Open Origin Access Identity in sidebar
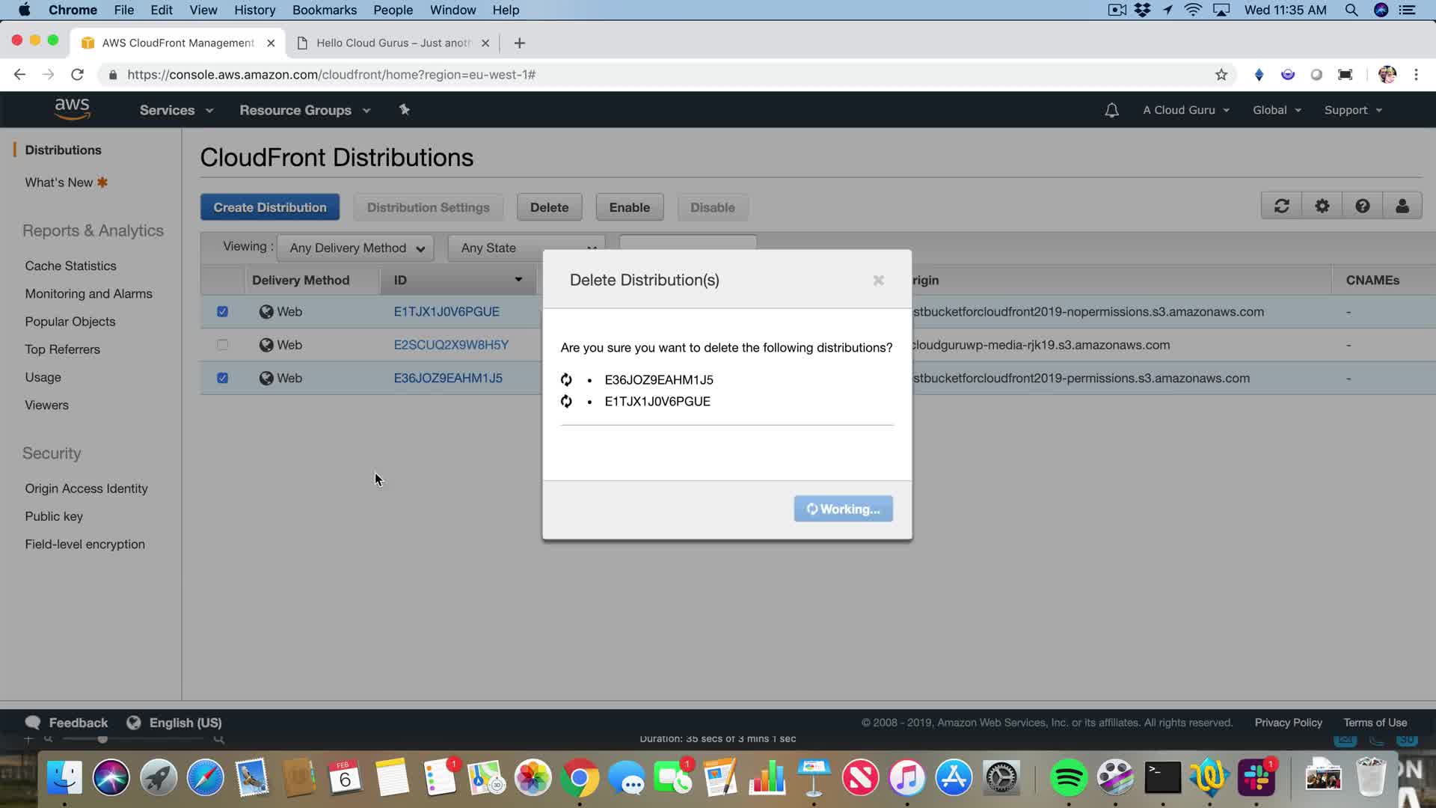 coord(86,489)
